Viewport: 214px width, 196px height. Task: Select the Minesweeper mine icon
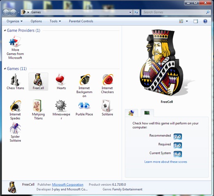(x=61, y=105)
